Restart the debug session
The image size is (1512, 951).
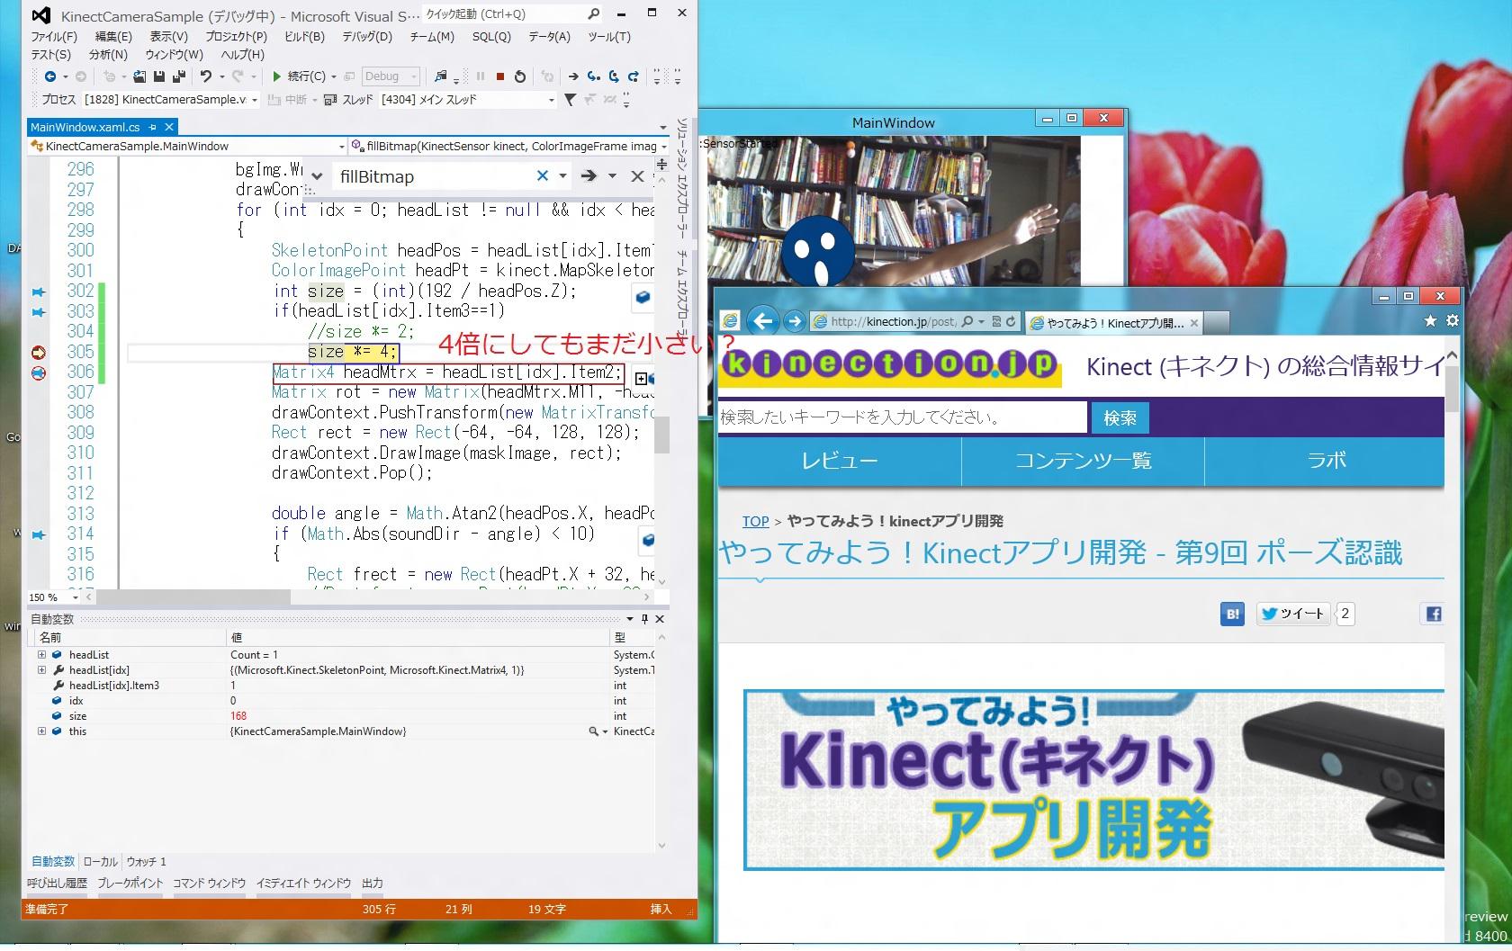tap(519, 76)
